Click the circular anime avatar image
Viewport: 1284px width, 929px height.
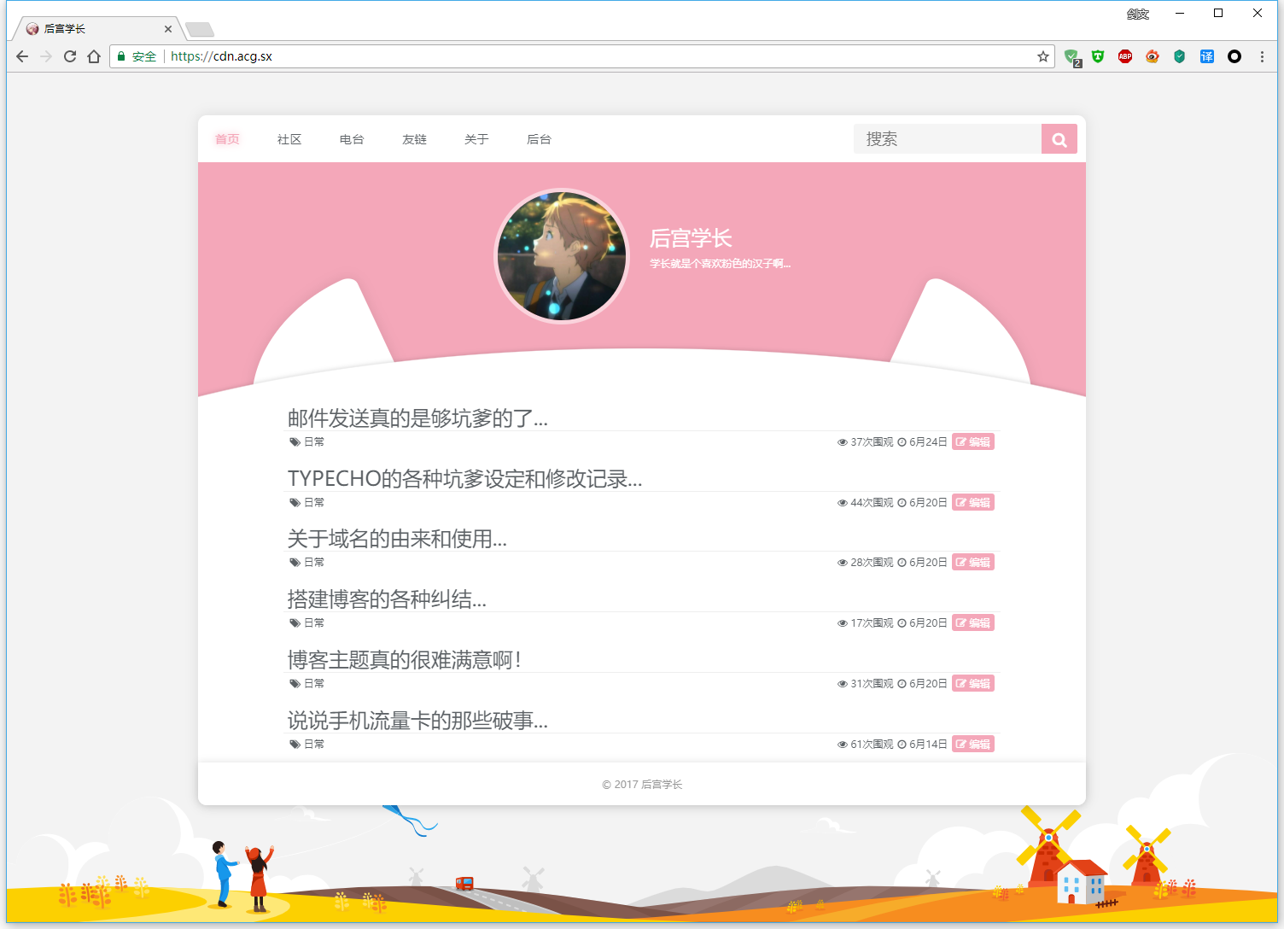coord(562,256)
